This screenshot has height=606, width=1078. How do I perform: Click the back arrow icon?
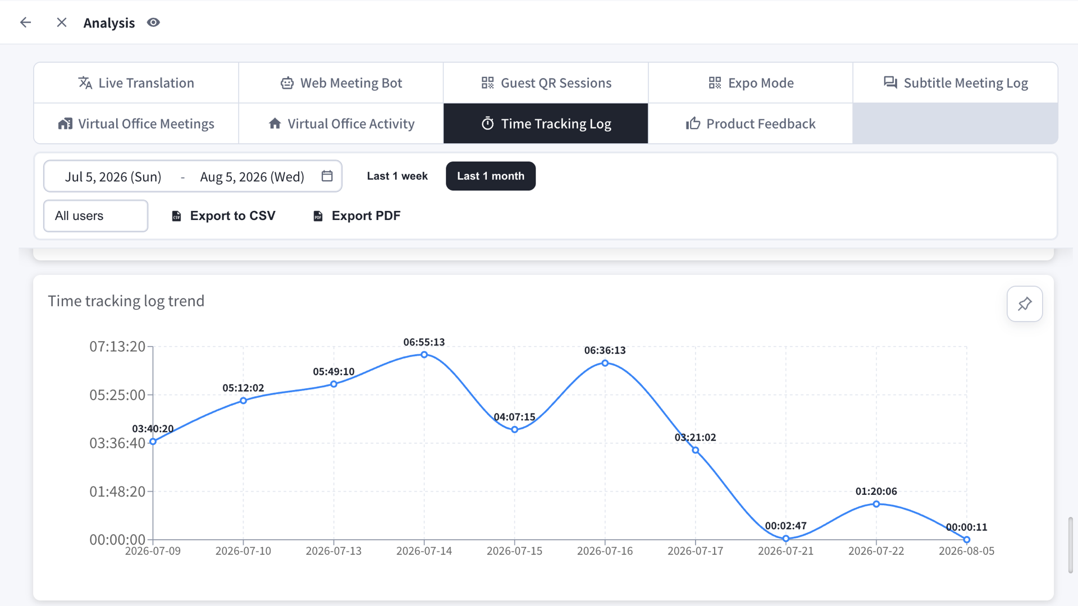pos(26,22)
